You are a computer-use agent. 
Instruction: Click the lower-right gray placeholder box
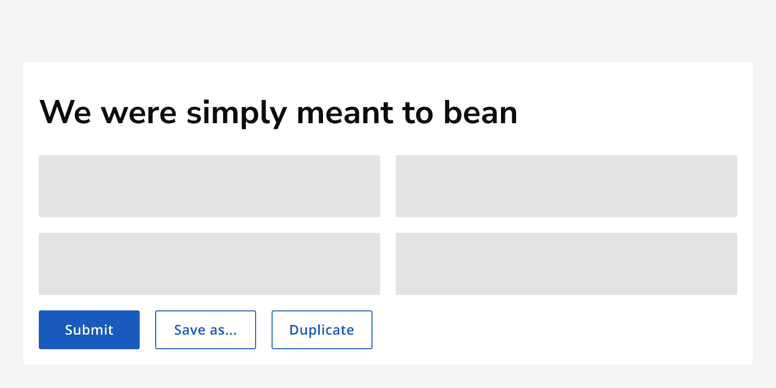[566, 264]
